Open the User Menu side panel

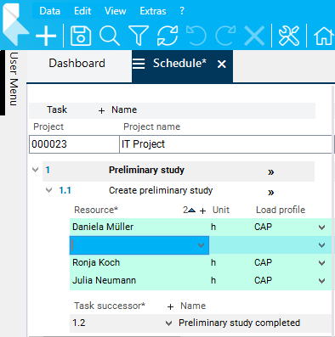pos(14,79)
